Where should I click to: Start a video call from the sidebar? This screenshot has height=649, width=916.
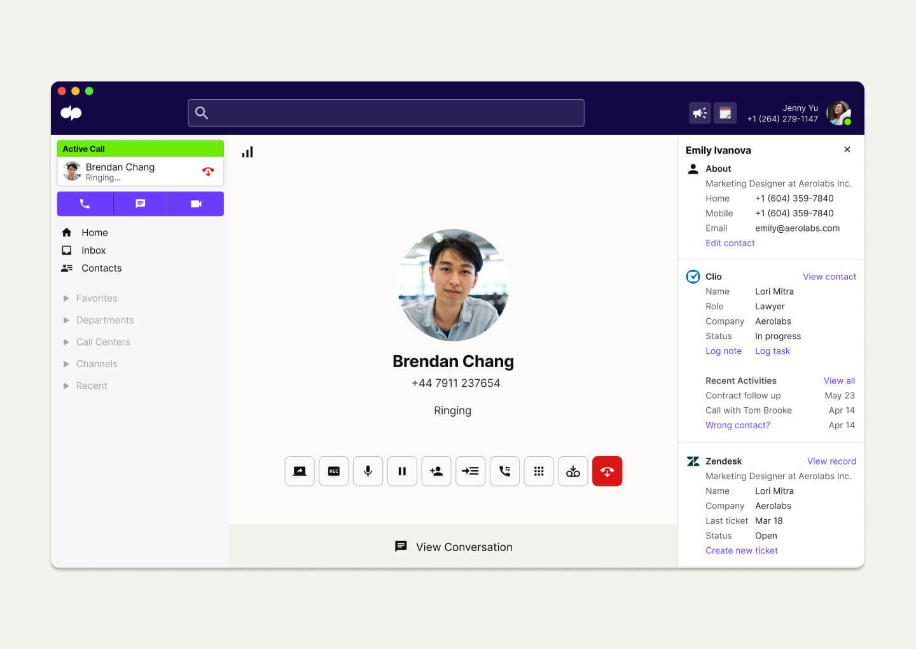(x=196, y=204)
